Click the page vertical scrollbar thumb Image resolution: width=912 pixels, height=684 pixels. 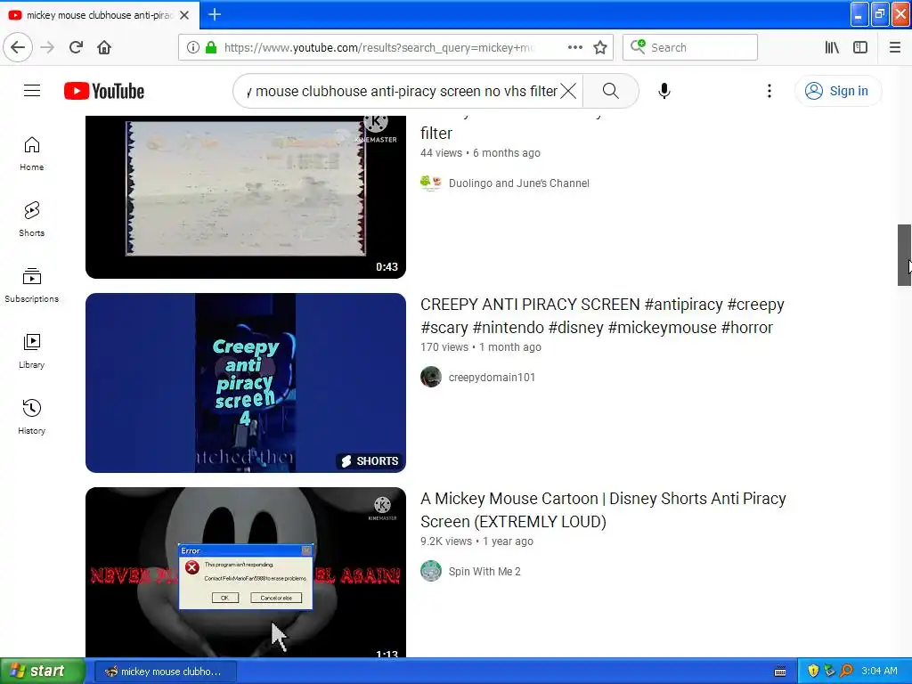pos(904,255)
